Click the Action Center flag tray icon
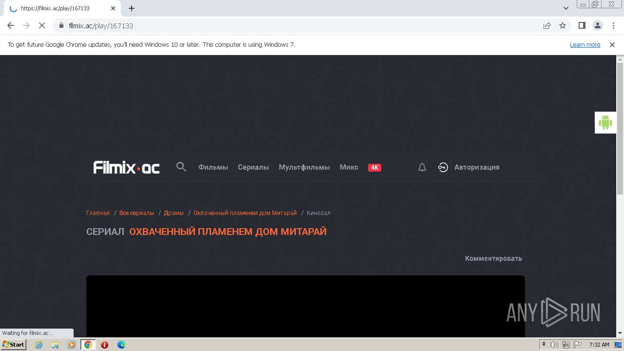This screenshot has height=351, width=624. 578,345
